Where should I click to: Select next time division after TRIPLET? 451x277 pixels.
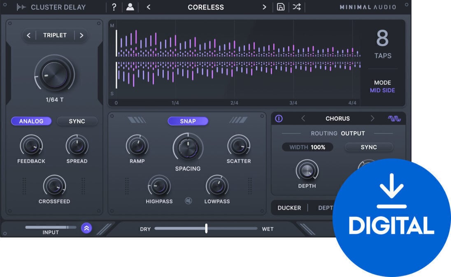[81, 35]
